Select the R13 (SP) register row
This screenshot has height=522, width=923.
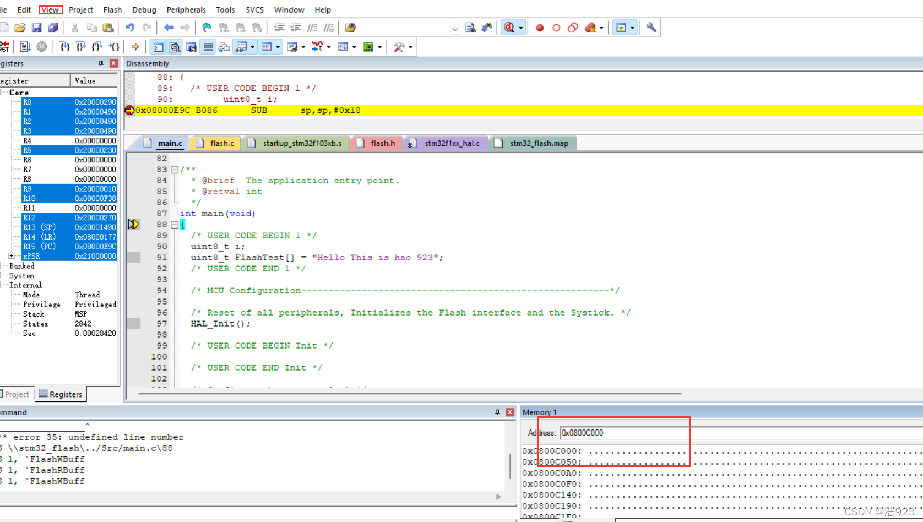(x=69, y=227)
